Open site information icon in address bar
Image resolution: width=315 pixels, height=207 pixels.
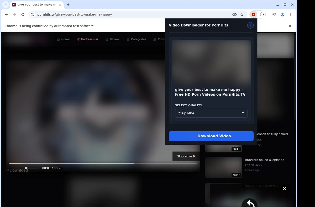pyautogui.click(x=33, y=15)
